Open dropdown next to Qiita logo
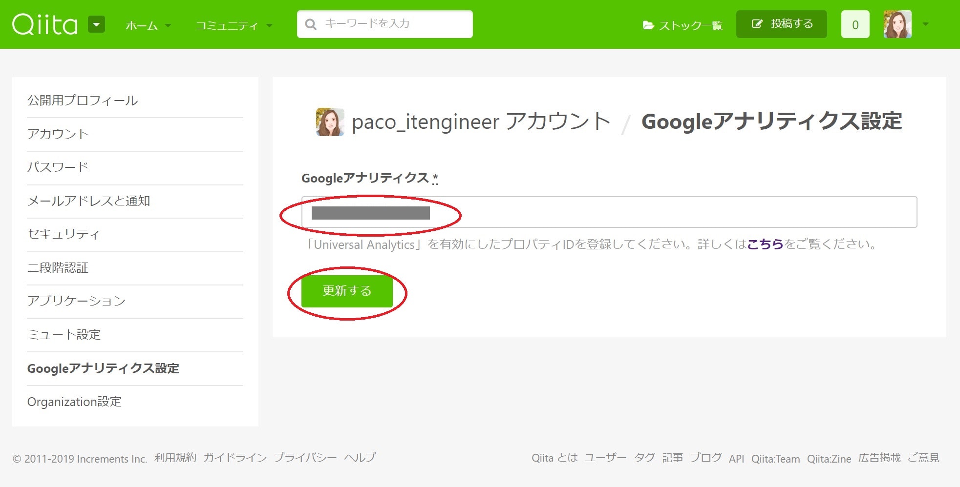This screenshot has width=960, height=487. pos(96,24)
